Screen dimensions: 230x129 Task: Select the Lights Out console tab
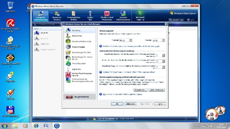click(x=90, y=16)
